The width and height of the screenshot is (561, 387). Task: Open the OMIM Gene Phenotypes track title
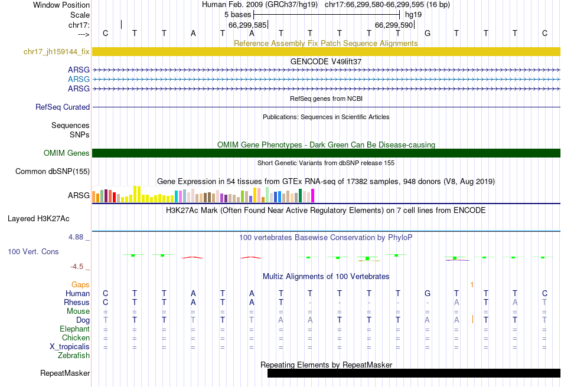(326, 145)
